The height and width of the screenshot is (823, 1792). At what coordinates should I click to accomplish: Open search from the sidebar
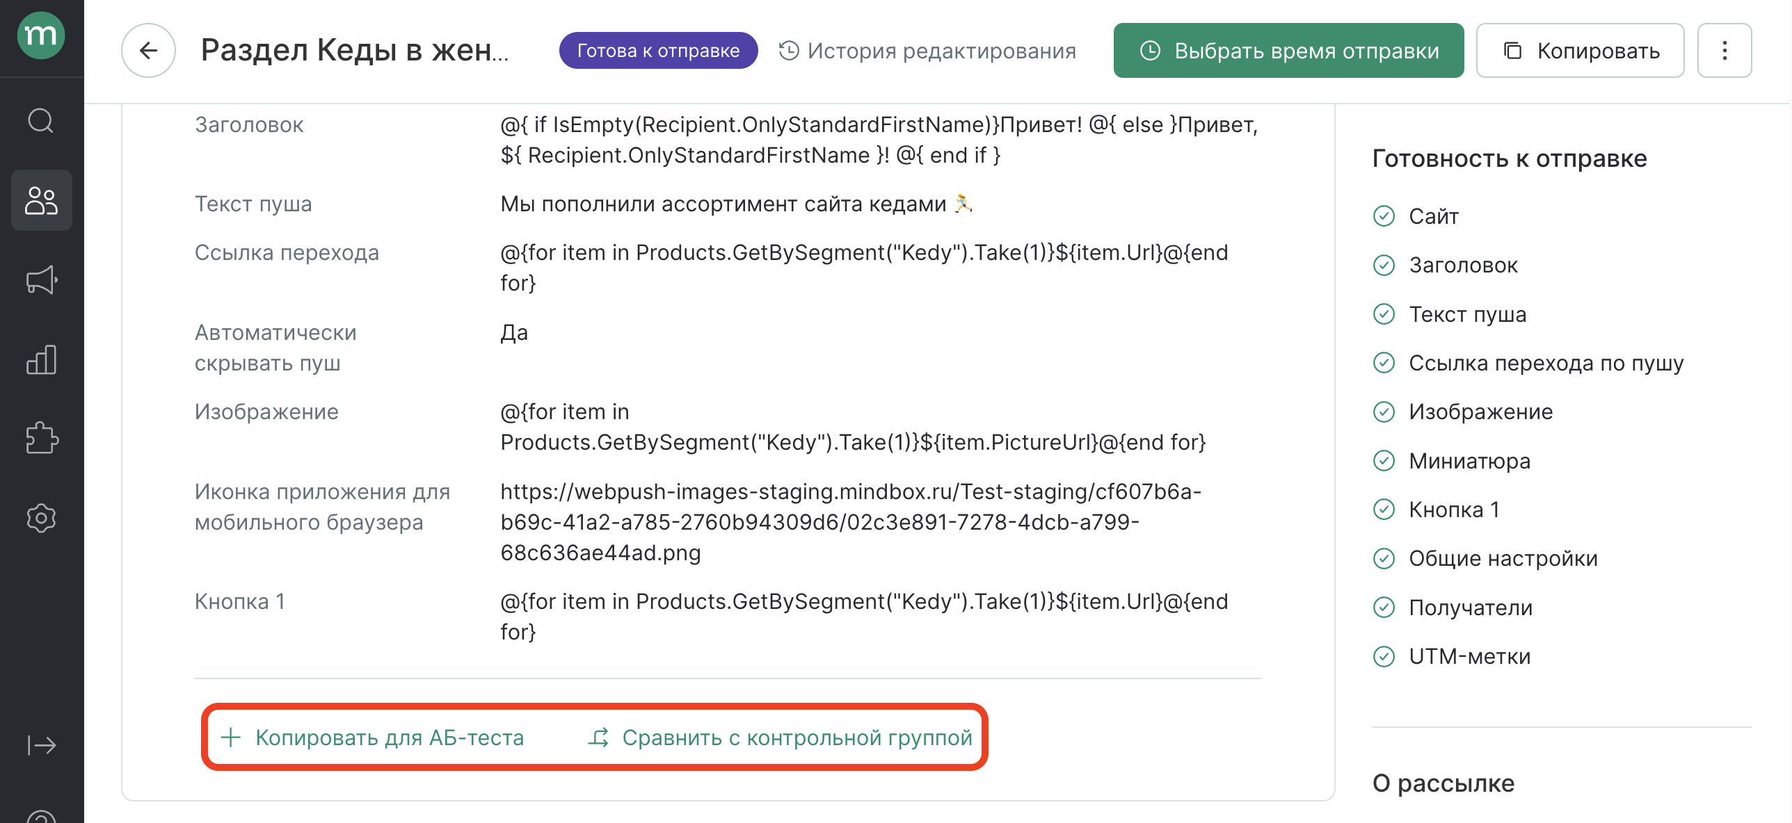click(41, 120)
